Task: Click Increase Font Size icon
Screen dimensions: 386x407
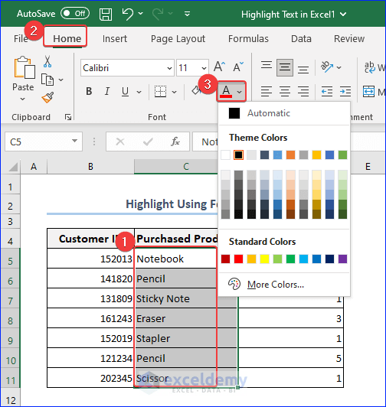Action: pyautogui.click(x=219, y=67)
